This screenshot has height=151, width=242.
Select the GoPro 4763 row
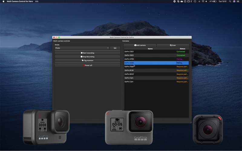point(156,59)
